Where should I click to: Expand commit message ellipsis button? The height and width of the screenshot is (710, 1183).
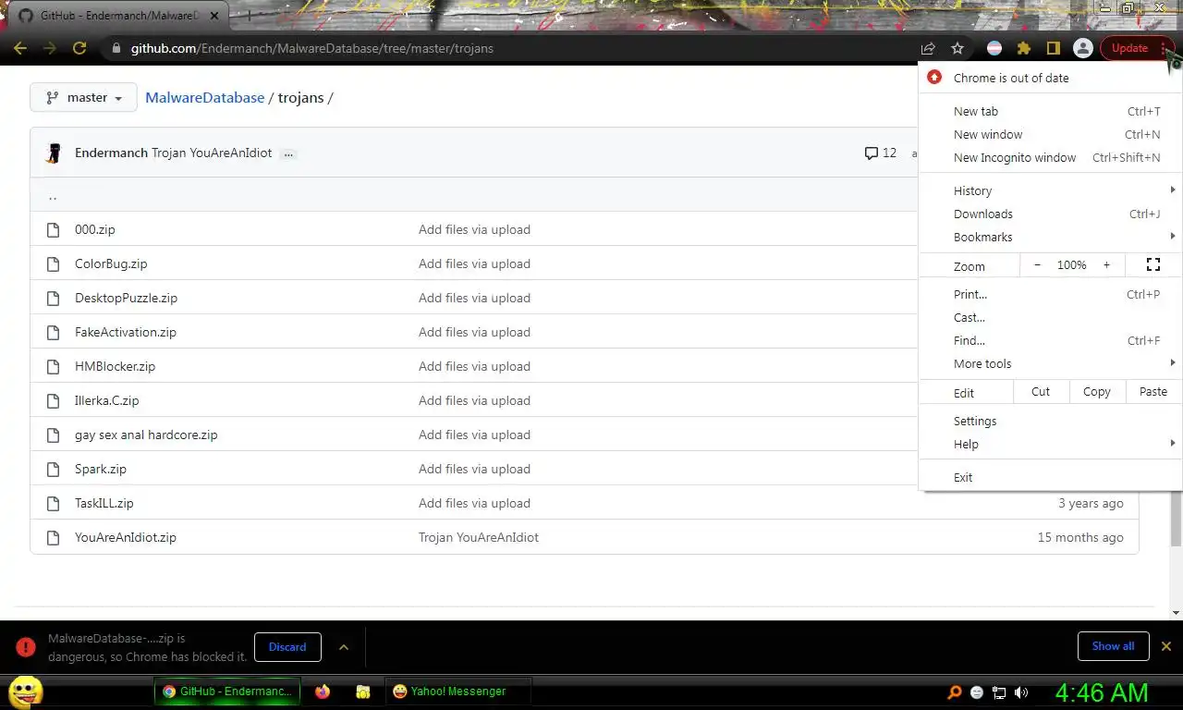[288, 153]
